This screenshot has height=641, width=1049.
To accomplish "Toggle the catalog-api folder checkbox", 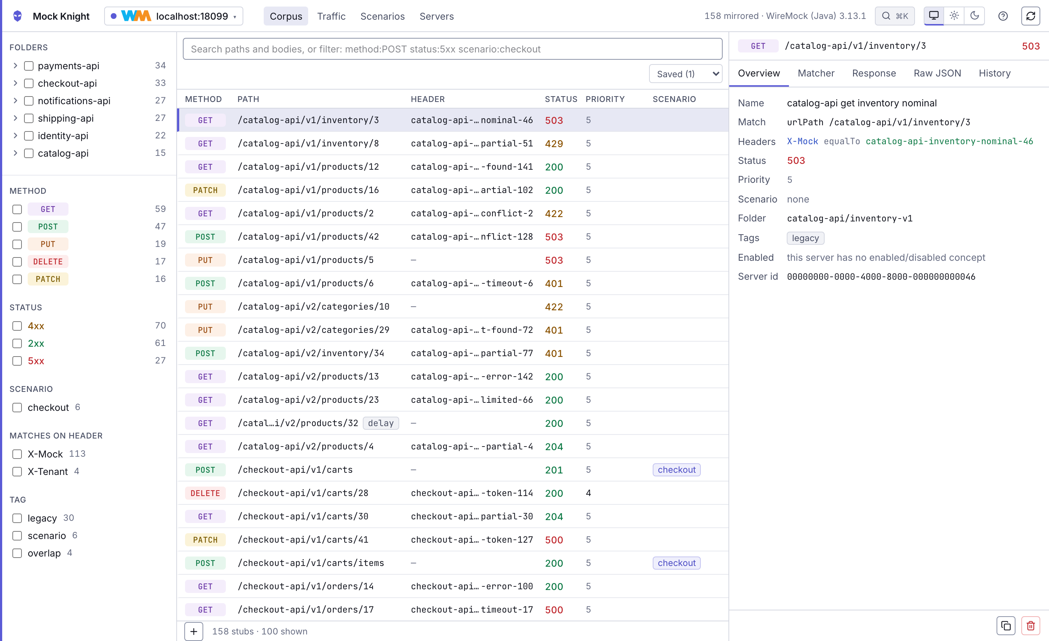I will 28,153.
